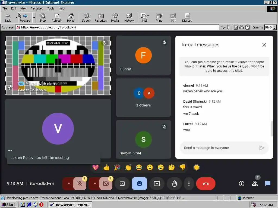The image size is (278, 208).
Task: Open the Back button history dropdown
Action: tap(16, 18)
